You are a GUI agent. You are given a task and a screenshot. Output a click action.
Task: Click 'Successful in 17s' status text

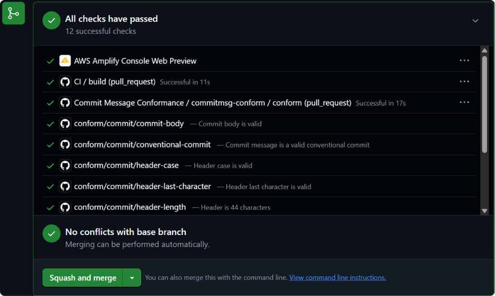point(381,103)
